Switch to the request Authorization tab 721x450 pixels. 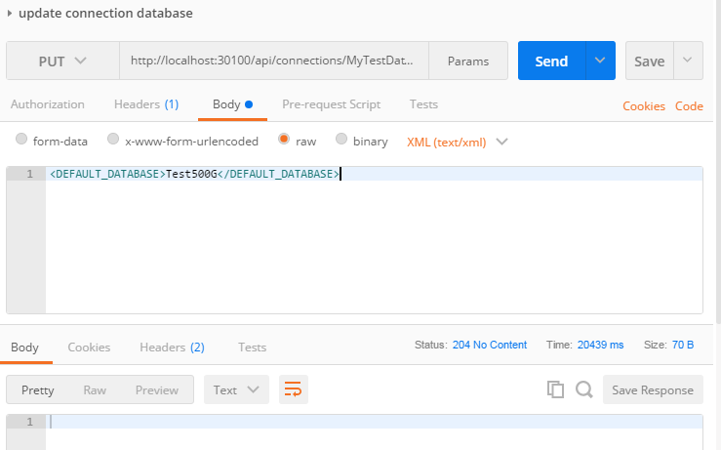[48, 104]
